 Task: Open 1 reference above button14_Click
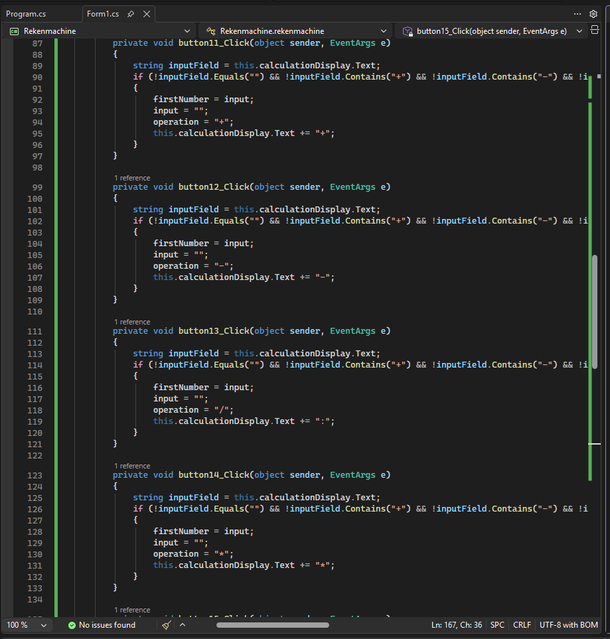coord(132,466)
